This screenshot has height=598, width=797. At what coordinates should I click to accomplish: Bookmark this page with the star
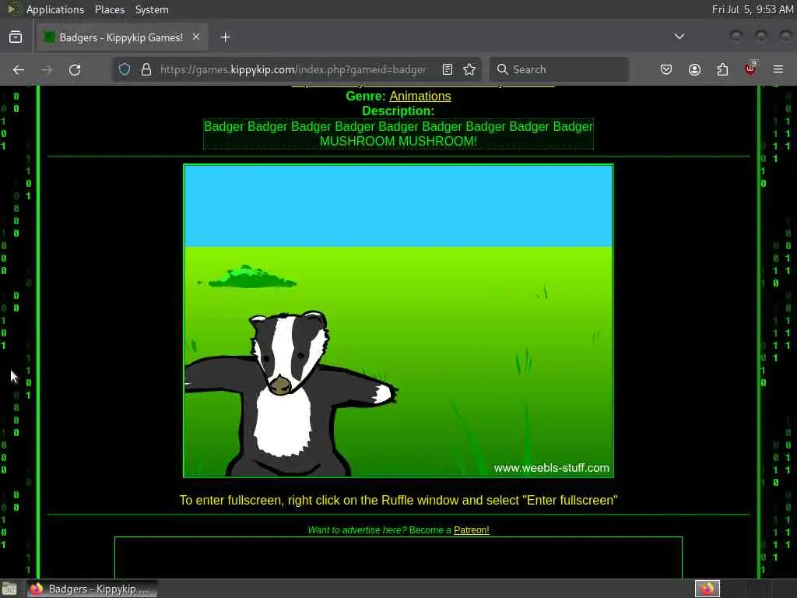coord(469,69)
